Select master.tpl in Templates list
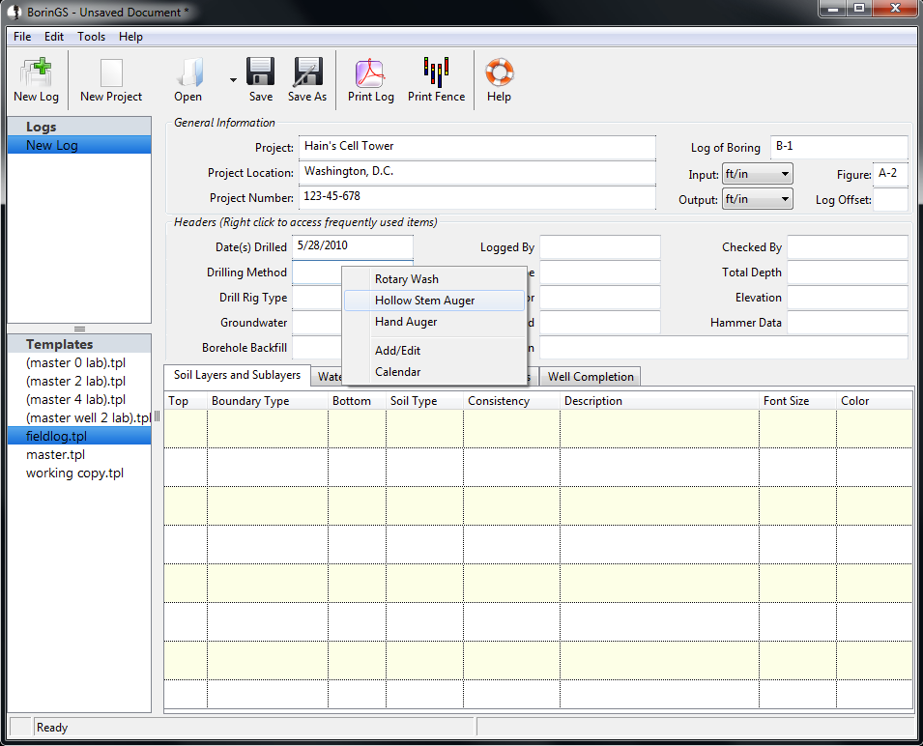The height and width of the screenshot is (746, 923). pos(54,454)
